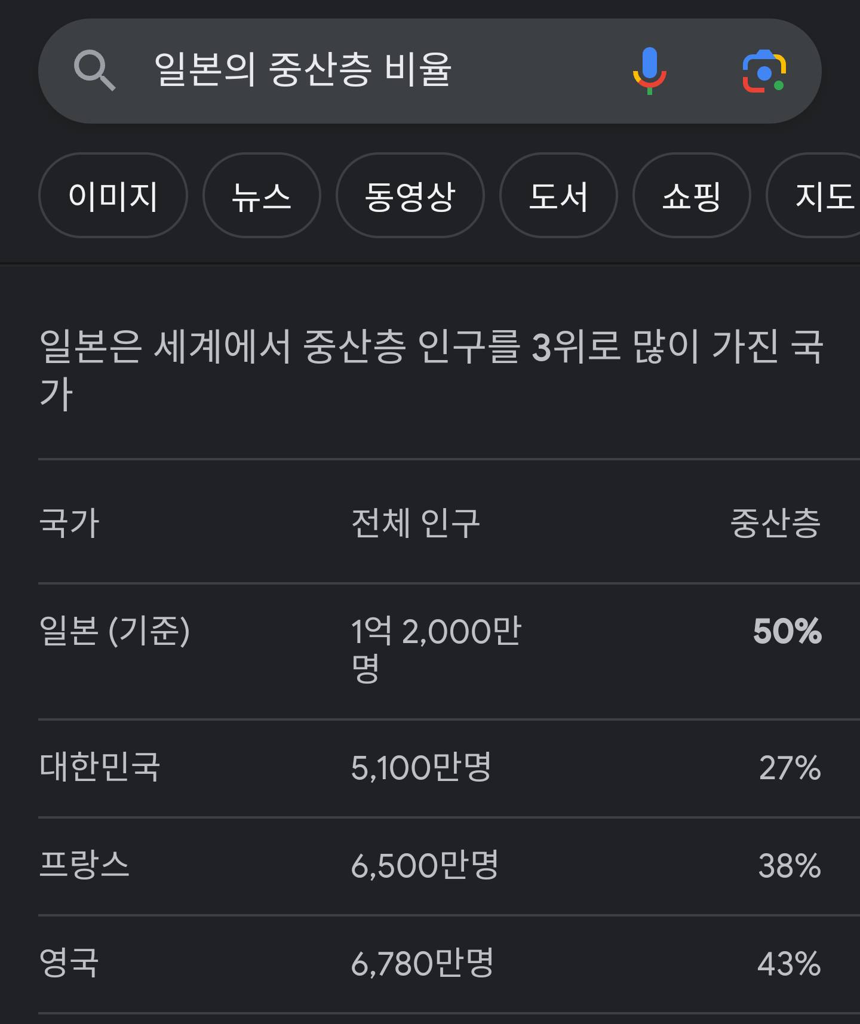Switch to the 뉴스 filter tab

pos(262,196)
